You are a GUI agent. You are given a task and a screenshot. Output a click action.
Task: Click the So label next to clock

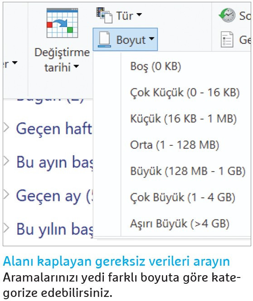245,16
